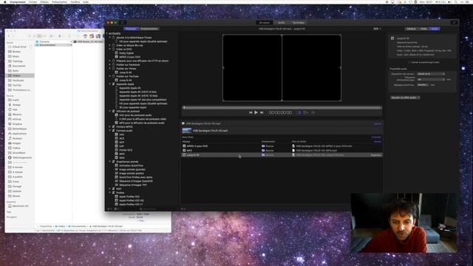Open Téléchargements in Finder sidebar
The width and height of the screenshot is (473, 266).
[22, 157]
